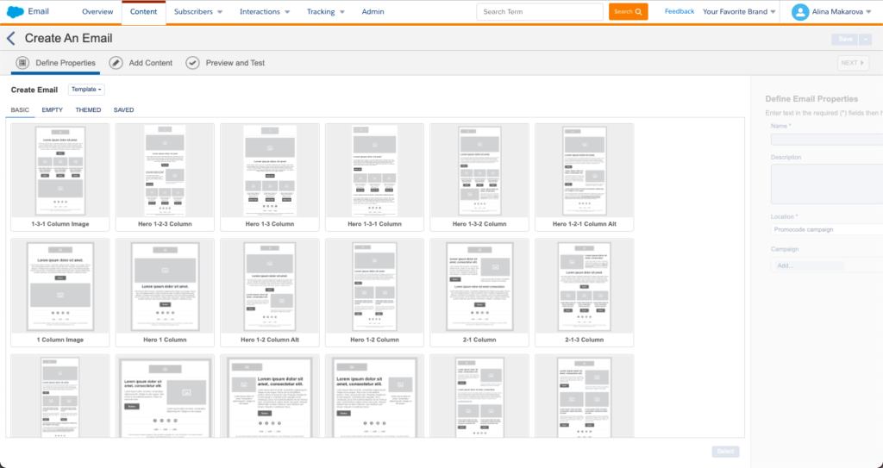
Task: Open Your Favorite Brand account switcher
Action: click(739, 12)
